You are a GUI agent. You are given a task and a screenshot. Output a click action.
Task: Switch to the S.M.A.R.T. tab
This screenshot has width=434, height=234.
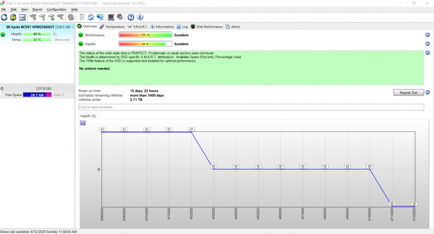coord(137,26)
